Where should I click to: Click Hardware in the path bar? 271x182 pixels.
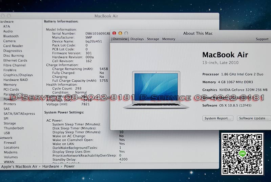click(x=50, y=166)
